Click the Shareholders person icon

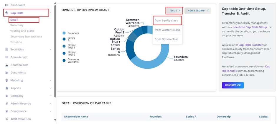point(7,65)
